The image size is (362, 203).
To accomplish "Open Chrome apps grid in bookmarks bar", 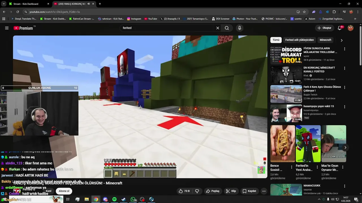I will [4, 19].
